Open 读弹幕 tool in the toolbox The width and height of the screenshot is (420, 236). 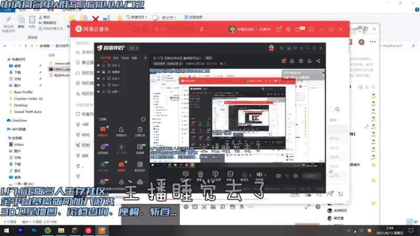pyautogui.click(x=140, y=149)
